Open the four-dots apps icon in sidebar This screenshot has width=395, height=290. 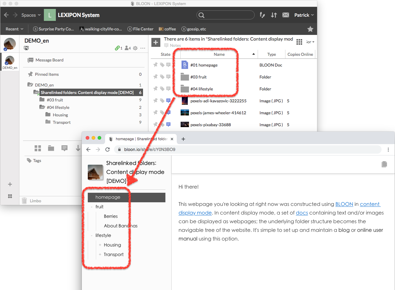(x=10, y=196)
